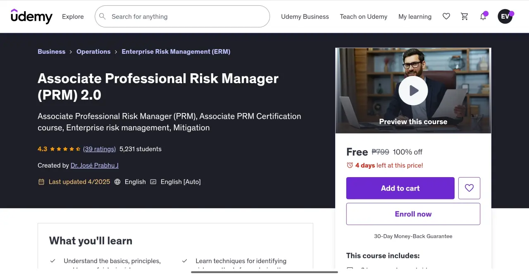
Task: Click the What you'll learn heading
Action: point(91,241)
